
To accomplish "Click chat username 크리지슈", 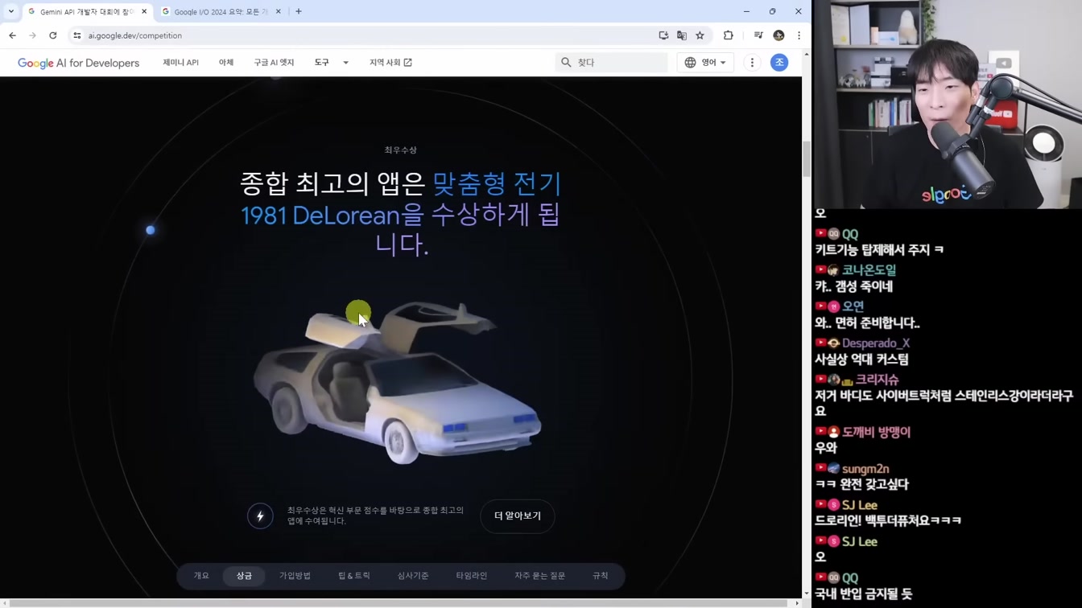I will [x=877, y=380].
